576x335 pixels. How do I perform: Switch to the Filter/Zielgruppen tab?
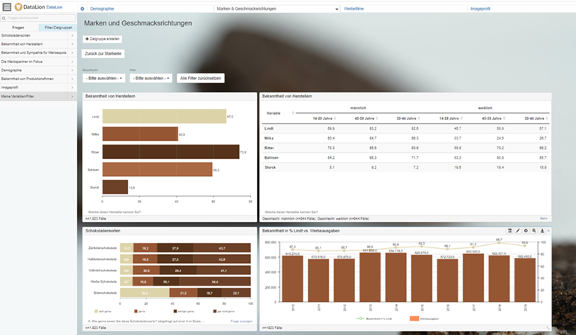(x=58, y=28)
